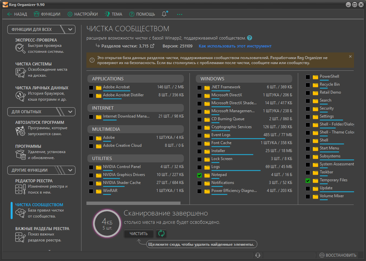Click the refresh scan icon button

pyautogui.click(x=161, y=233)
